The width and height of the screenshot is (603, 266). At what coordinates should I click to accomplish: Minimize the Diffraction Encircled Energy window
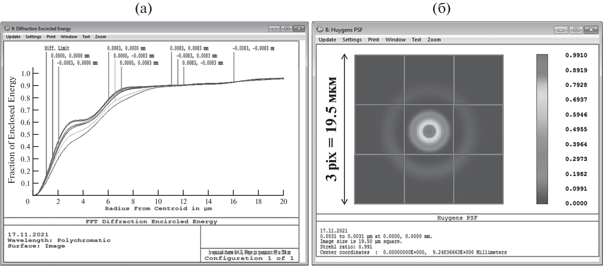pyautogui.click(x=274, y=28)
